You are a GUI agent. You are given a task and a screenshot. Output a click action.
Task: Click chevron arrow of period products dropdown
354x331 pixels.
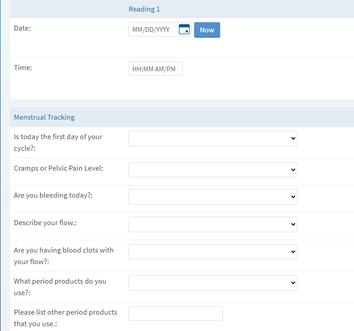pyautogui.click(x=293, y=283)
